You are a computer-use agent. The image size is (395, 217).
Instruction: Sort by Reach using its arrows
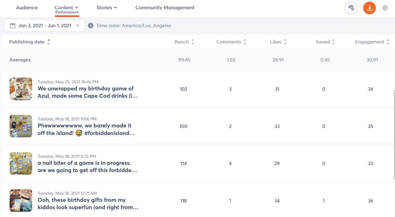click(193, 42)
